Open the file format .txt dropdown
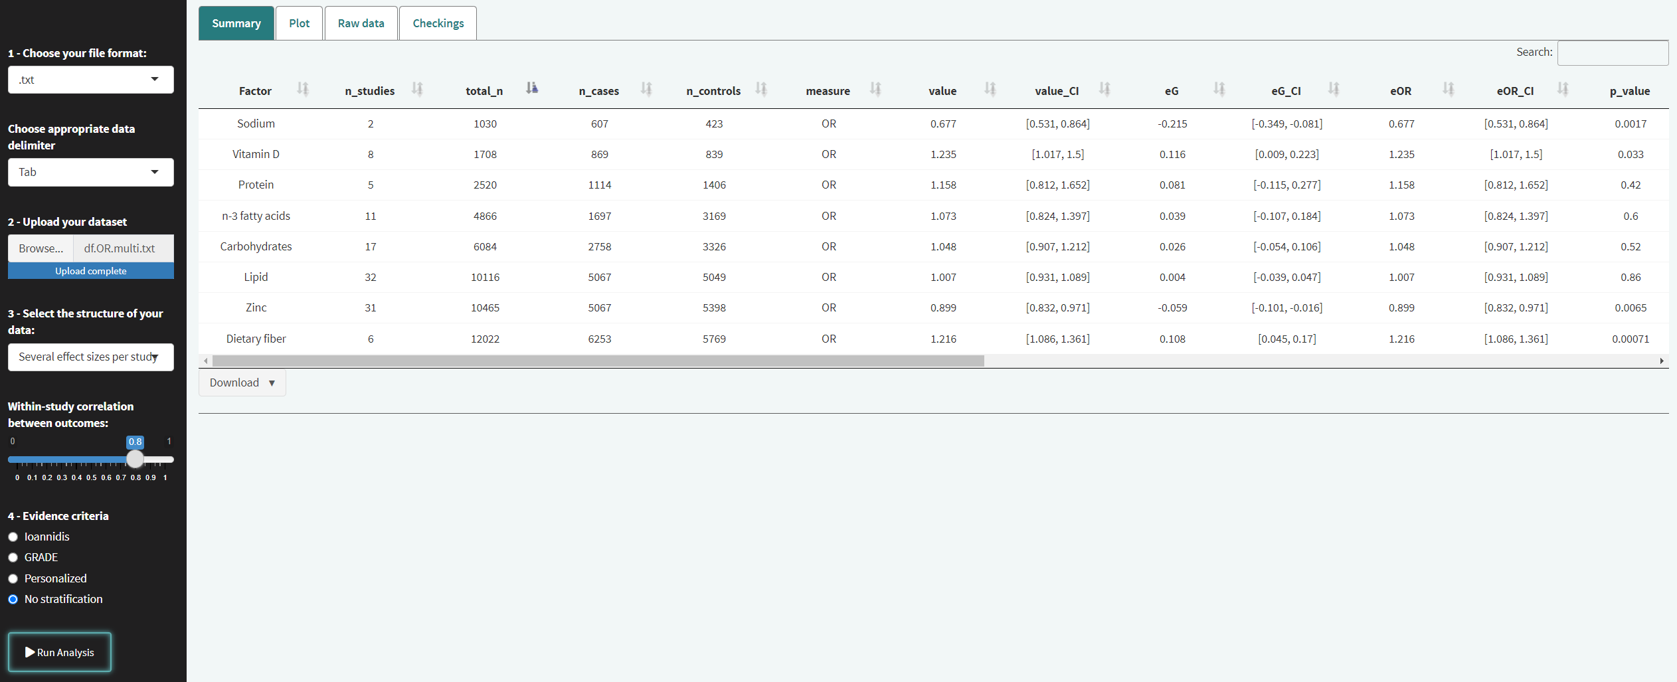The height and width of the screenshot is (682, 1677). pos(90,80)
